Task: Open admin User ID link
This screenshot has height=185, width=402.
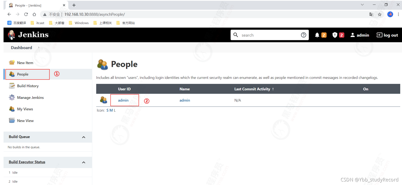Action: click(123, 100)
